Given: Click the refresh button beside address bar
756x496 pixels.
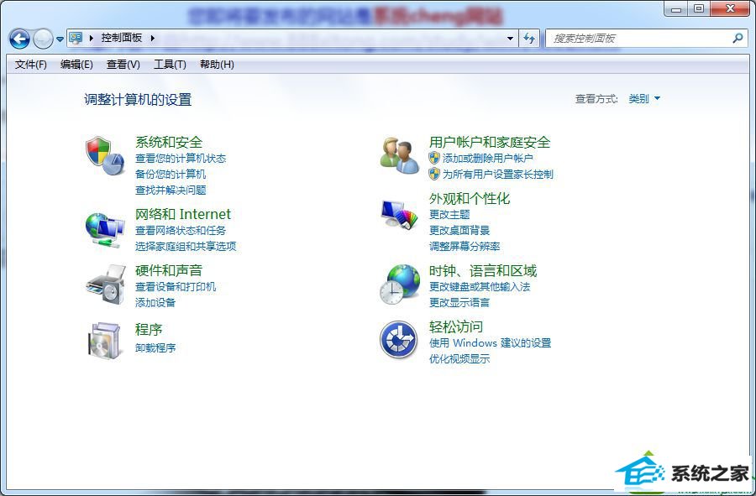Looking at the screenshot, I should point(529,38).
